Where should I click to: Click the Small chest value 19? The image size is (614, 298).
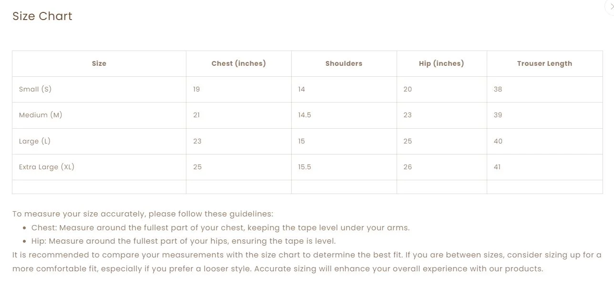tap(196, 89)
